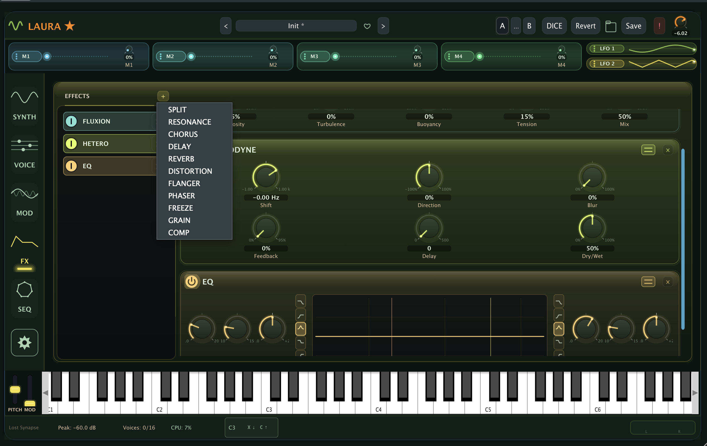
Task: Go to next preset
Action: pos(383,26)
